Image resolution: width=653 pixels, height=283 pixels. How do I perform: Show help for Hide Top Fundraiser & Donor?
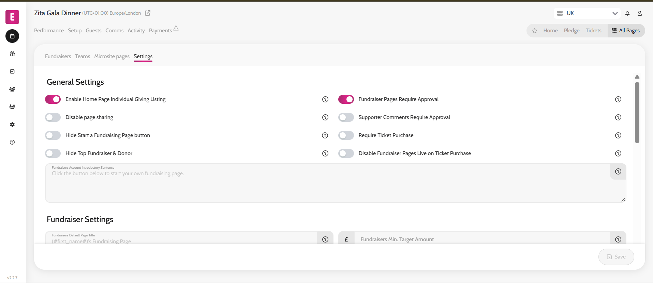point(325,153)
